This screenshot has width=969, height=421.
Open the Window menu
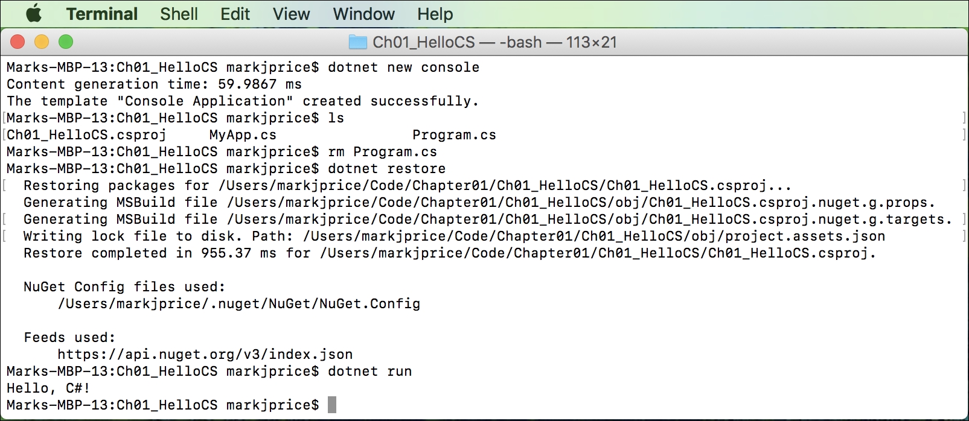[363, 14]
